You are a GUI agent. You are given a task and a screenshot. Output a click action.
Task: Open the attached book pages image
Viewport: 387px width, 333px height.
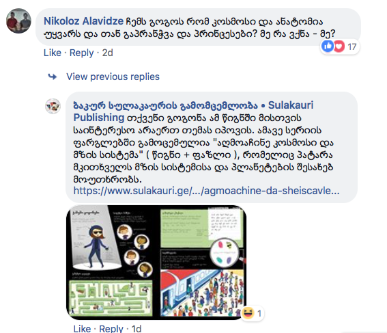point(156,262)
